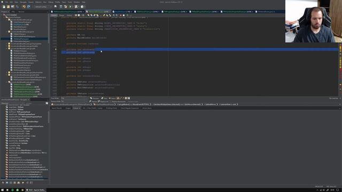Open the Action Items tab
The image size is (342, 192).
[147, 108]
